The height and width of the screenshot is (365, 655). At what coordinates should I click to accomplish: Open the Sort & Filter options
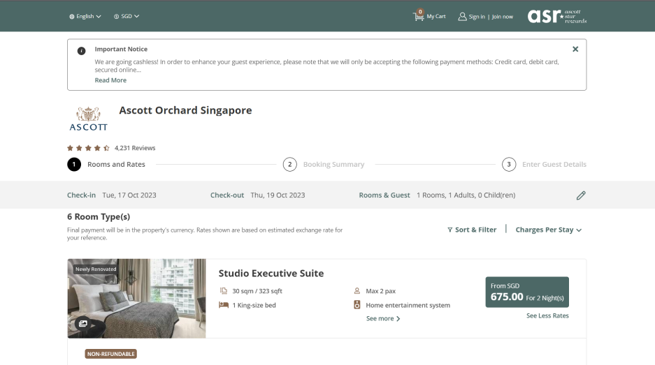click(472, 230)
